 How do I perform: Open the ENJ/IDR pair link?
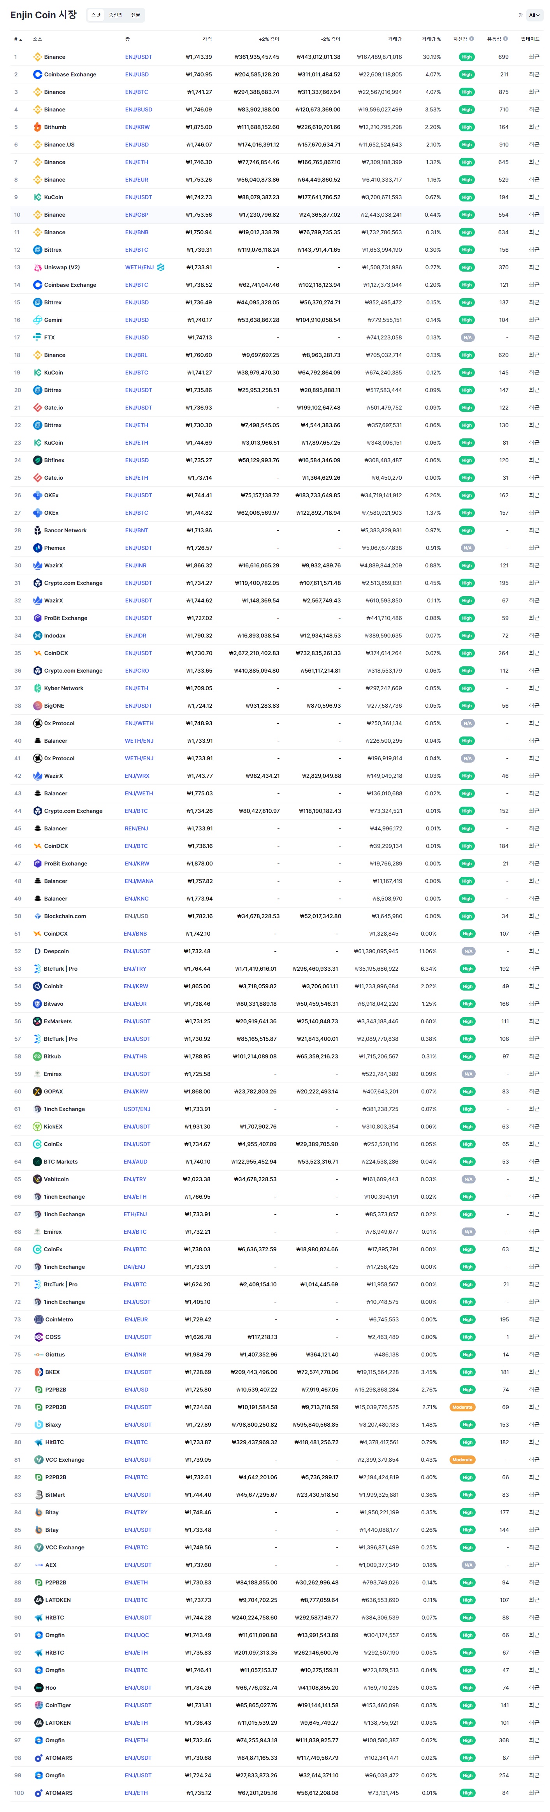pyautogui.click(x=135, y=636)
